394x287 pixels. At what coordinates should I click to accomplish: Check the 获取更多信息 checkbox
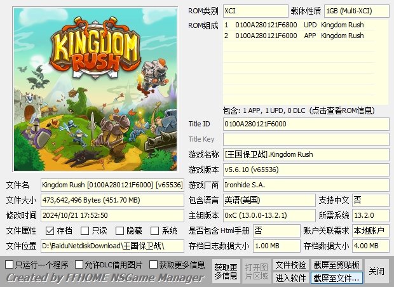coord(153,264)
